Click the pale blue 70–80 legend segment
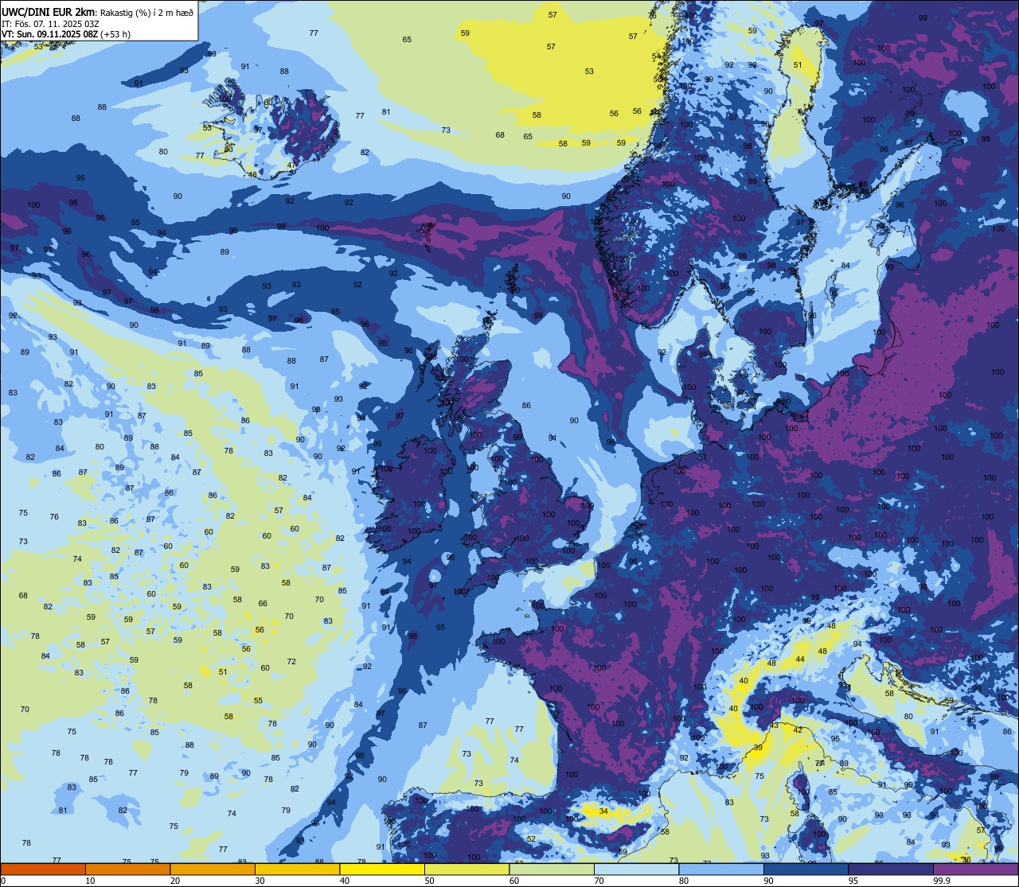 636,869
